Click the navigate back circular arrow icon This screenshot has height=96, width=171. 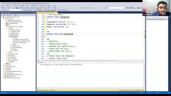pyautogui.click(x=3, y=8)
